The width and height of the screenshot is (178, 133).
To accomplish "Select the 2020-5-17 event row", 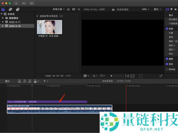I will 17,22.
